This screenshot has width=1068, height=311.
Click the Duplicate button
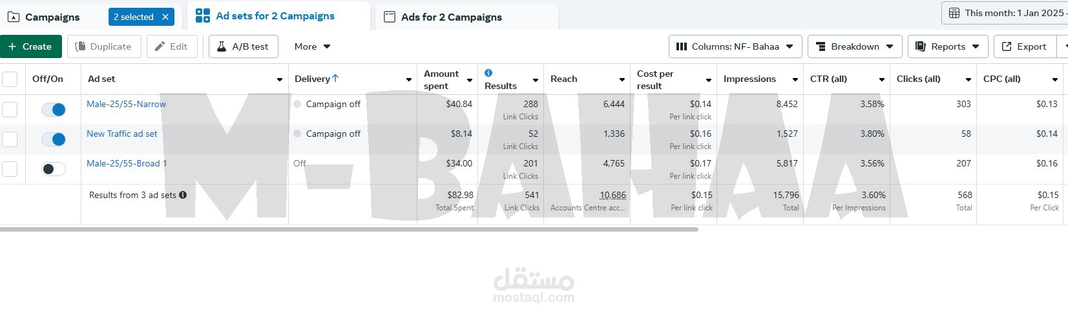[103, 46]
